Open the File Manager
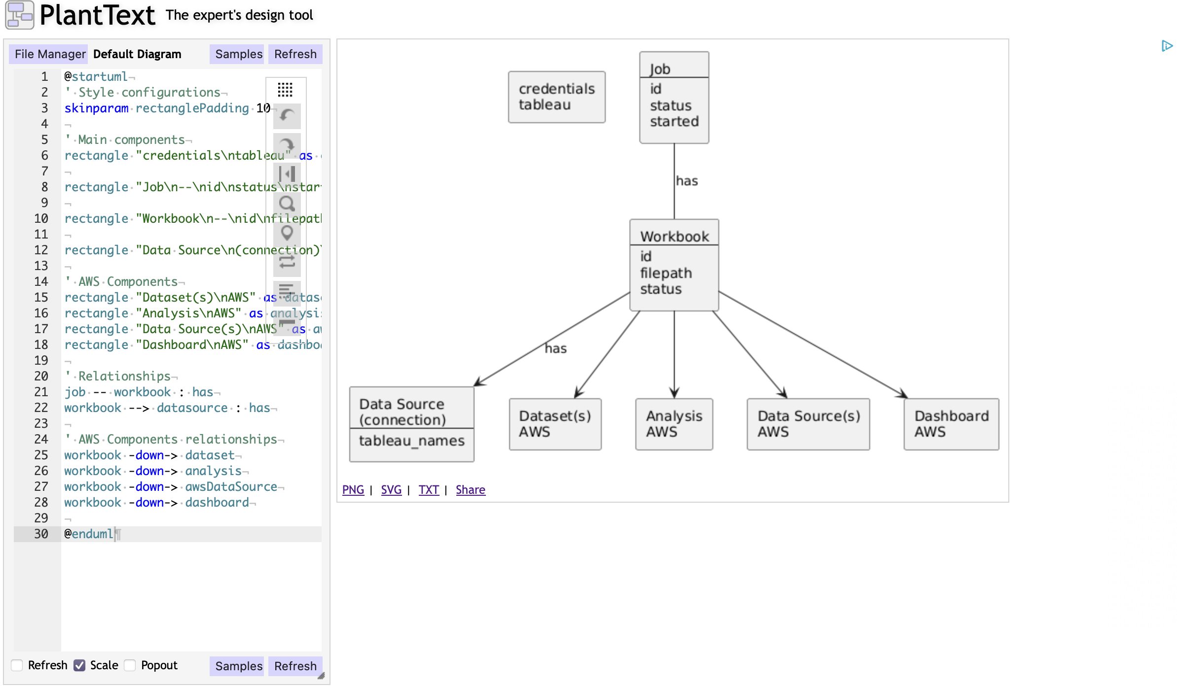 [x=48, y=54]
